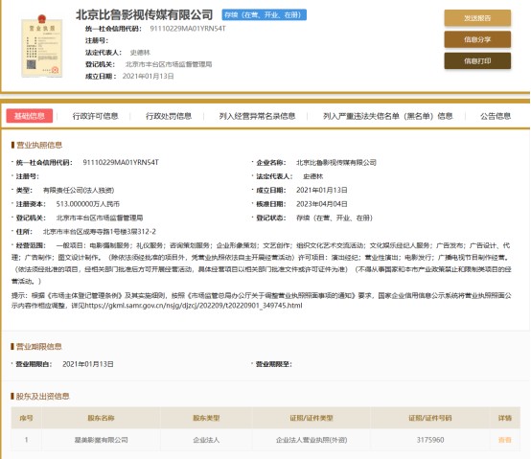Click the business license thumbnail image

point(41,46)
